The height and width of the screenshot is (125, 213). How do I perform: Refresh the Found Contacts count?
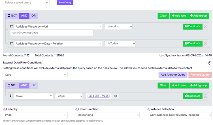point(28,55)
